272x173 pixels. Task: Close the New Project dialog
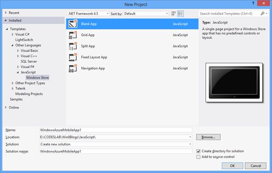point(263,3)
